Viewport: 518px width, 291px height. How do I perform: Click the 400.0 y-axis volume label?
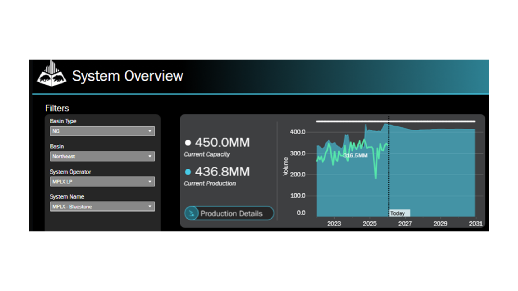[298, 132]
